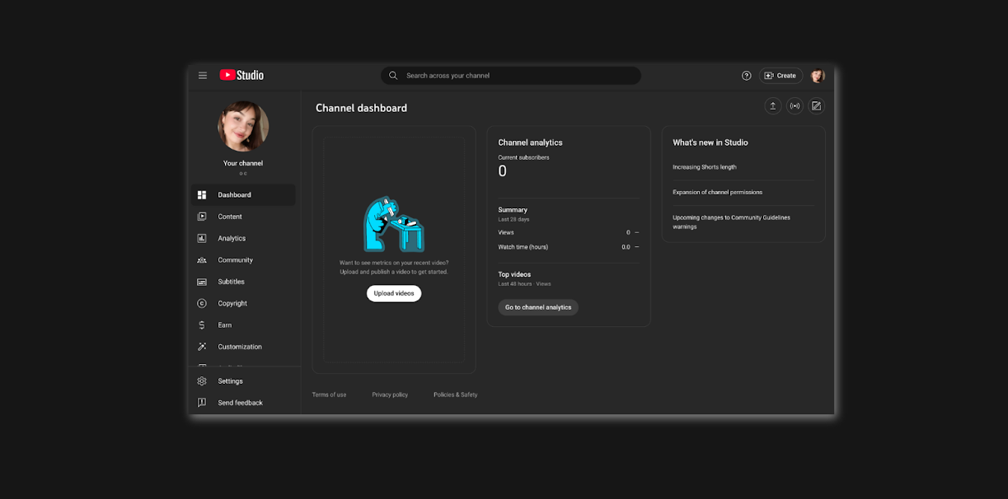Select the Copyright icon in sidebar
This screenshot has height=499, width=1008.
(202, 303)
